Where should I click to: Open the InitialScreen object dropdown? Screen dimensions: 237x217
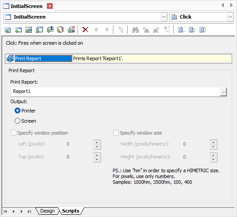[x=164, y=17]
